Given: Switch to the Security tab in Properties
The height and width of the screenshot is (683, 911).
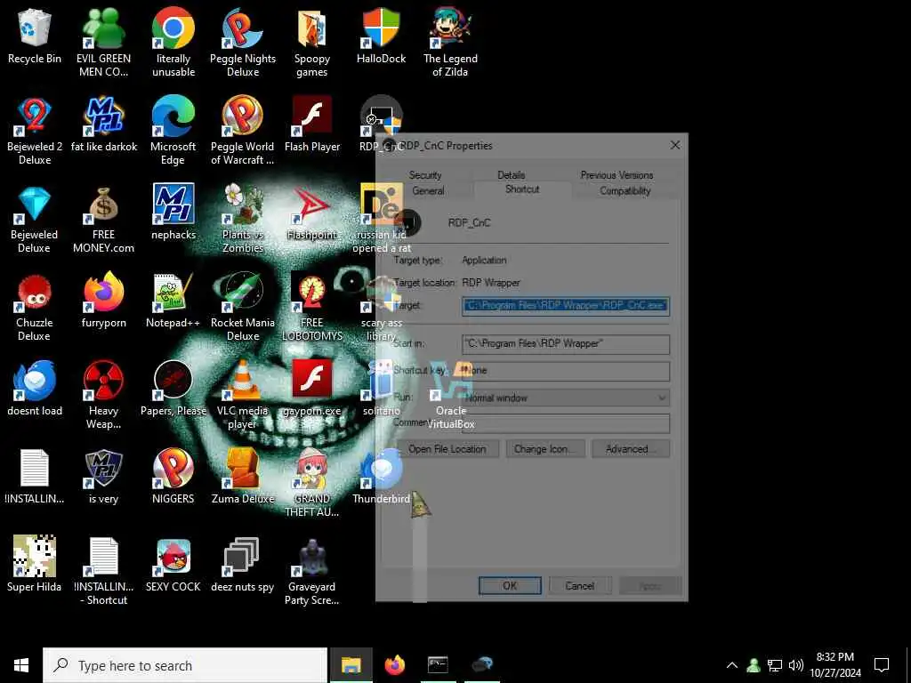Looking at the screenshot, I should coord(425,175).
